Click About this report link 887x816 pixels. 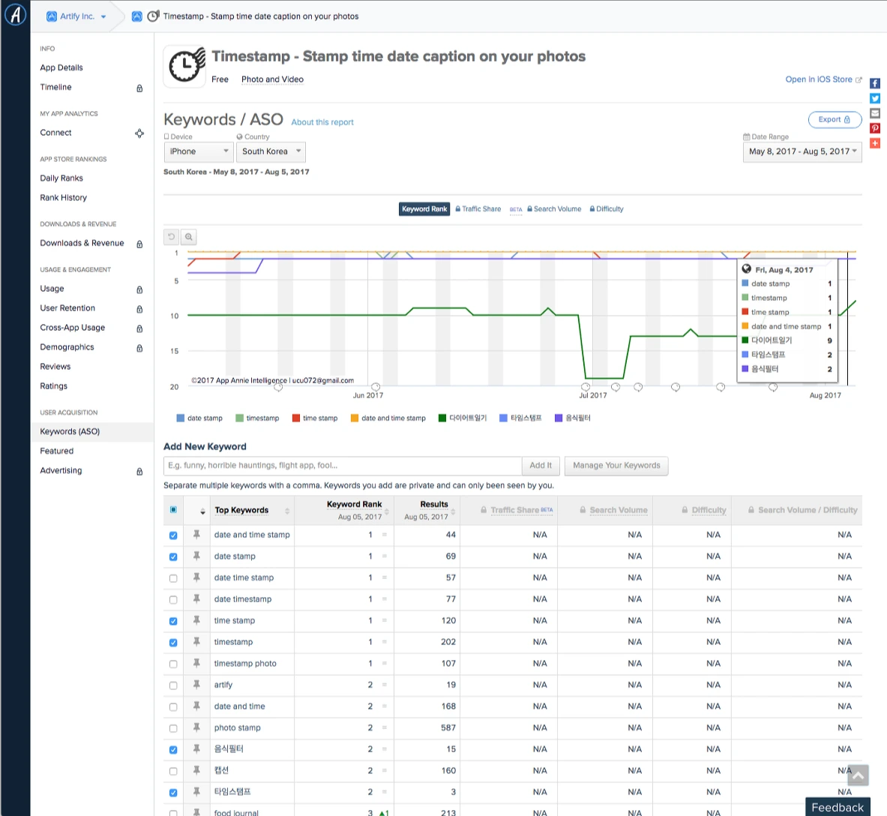[322, 122]
